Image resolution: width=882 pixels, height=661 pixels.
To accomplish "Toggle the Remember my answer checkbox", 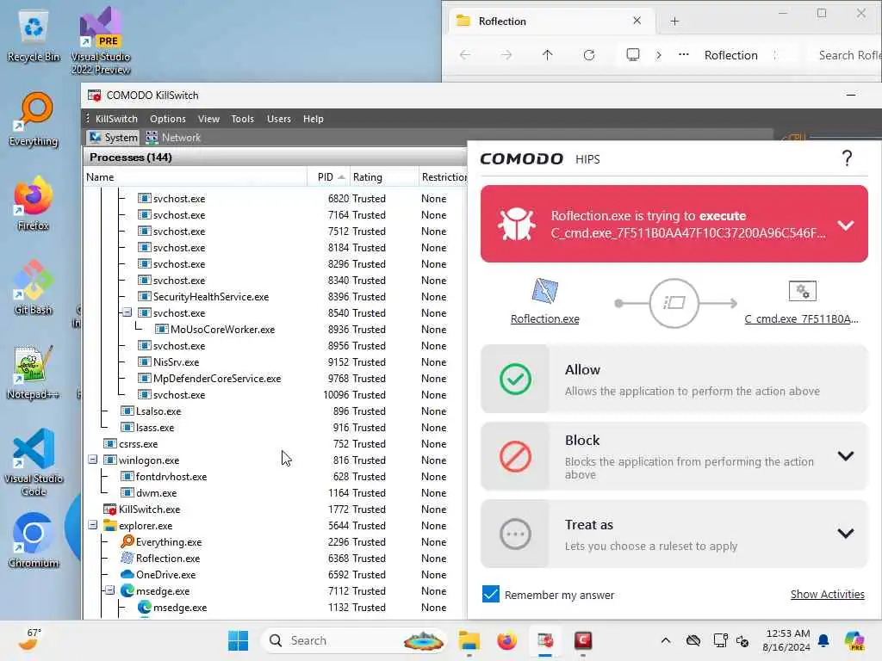I will [490, 594].
